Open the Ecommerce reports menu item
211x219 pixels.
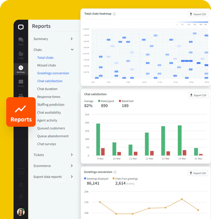click(x=42, y=166)
